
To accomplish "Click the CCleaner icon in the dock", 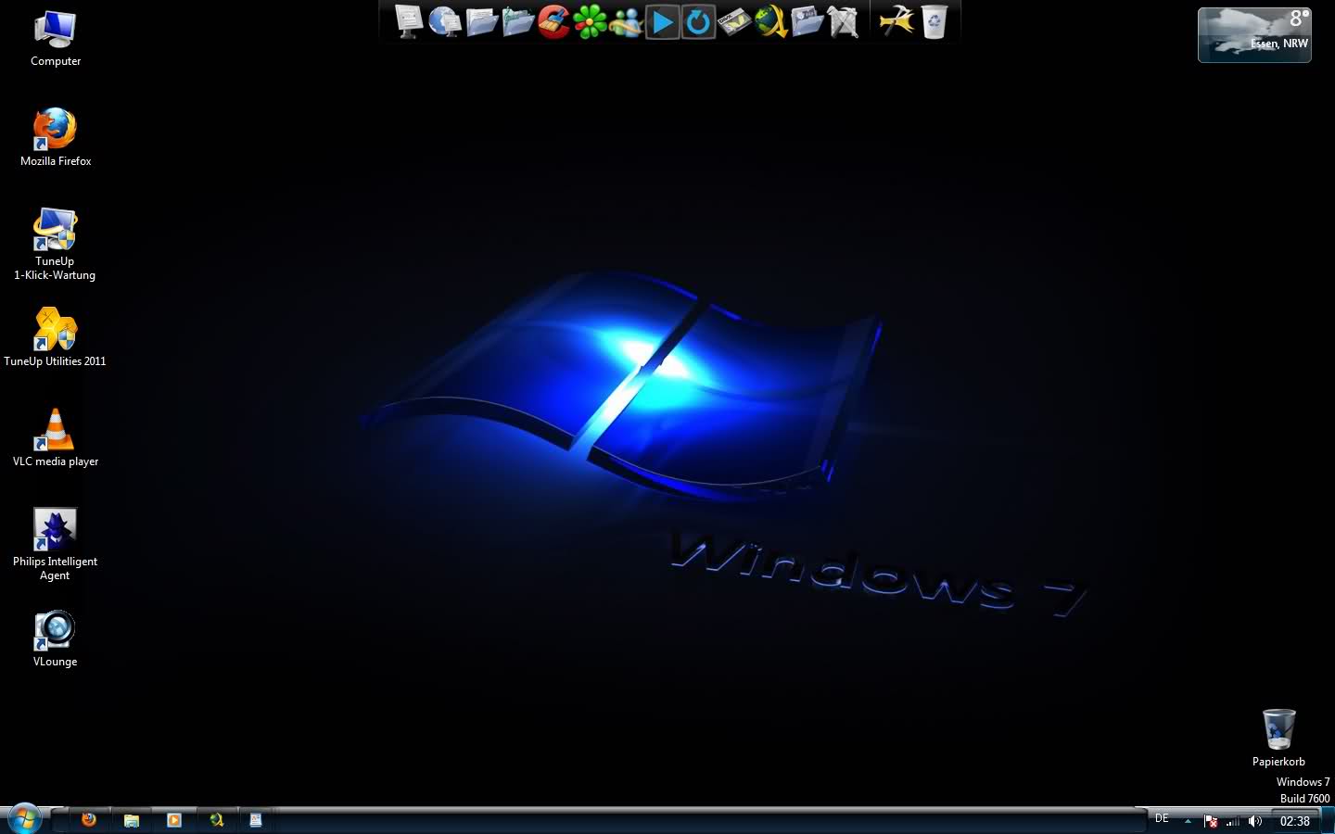I will [x=553, y=21].
